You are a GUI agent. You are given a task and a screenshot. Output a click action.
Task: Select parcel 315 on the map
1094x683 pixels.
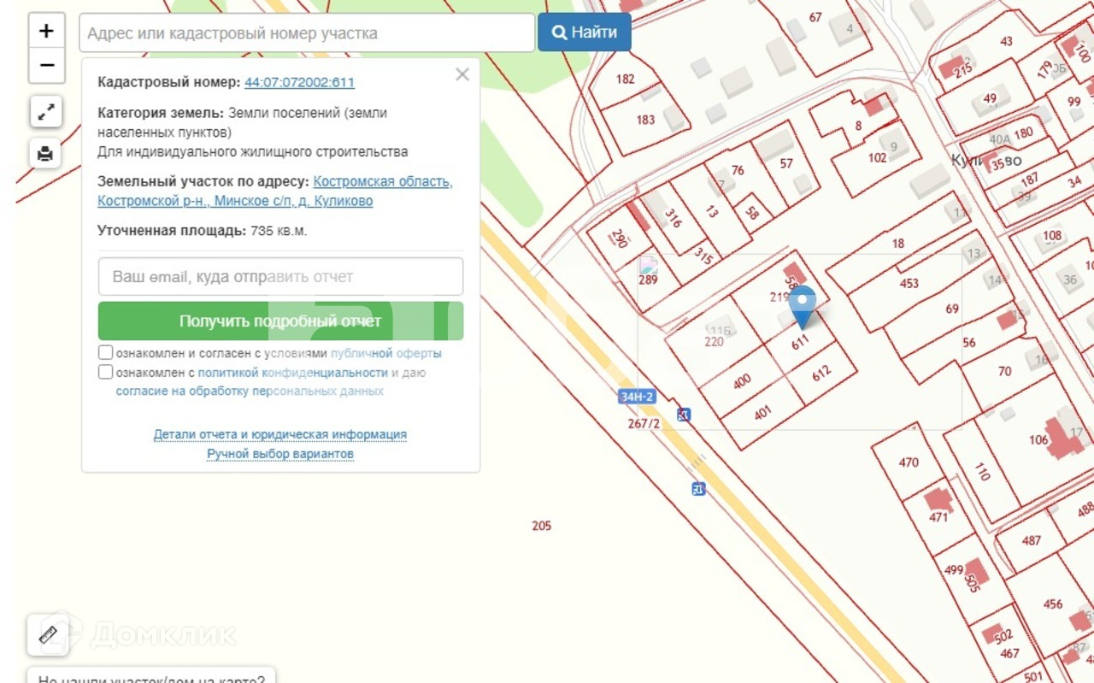(x=703, y=256)
